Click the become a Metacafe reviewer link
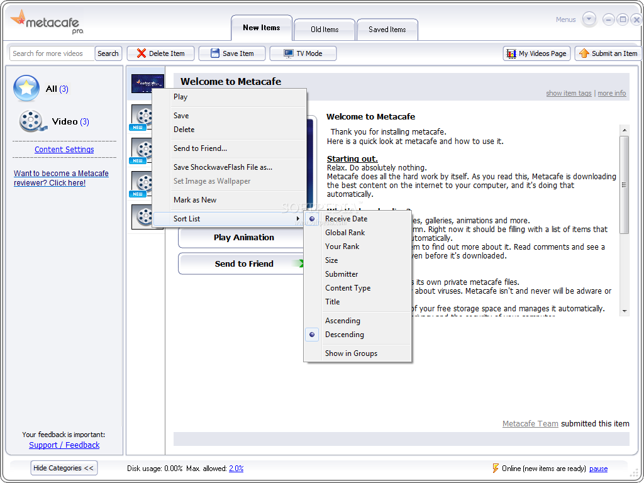The height and width of the screenshot is (483, 644). [x=61, y=178]
